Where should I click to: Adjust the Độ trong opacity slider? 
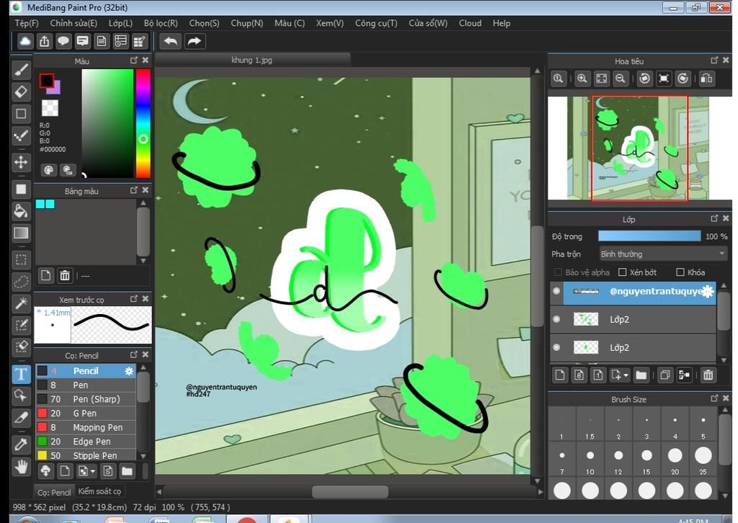point(649,236)
